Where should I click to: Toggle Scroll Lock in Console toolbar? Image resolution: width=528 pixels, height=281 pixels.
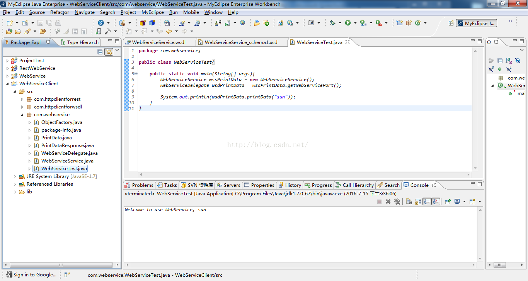[418, 201]
